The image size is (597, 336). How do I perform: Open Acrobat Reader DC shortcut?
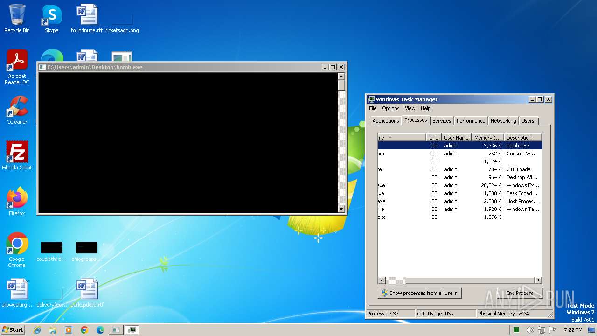[x=17, y=67]
